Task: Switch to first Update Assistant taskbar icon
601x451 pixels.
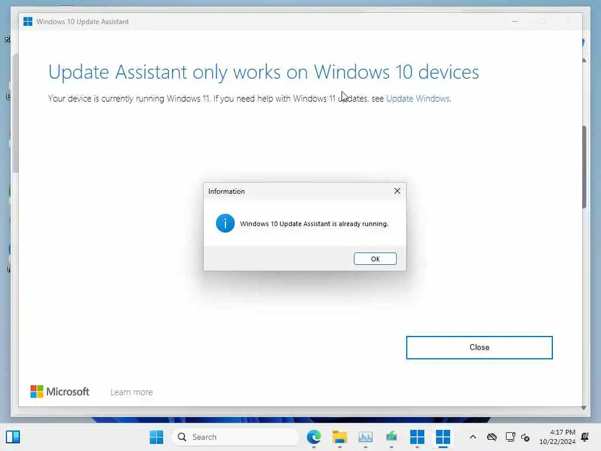Action: pyautogui.click(x=417, y=437)
